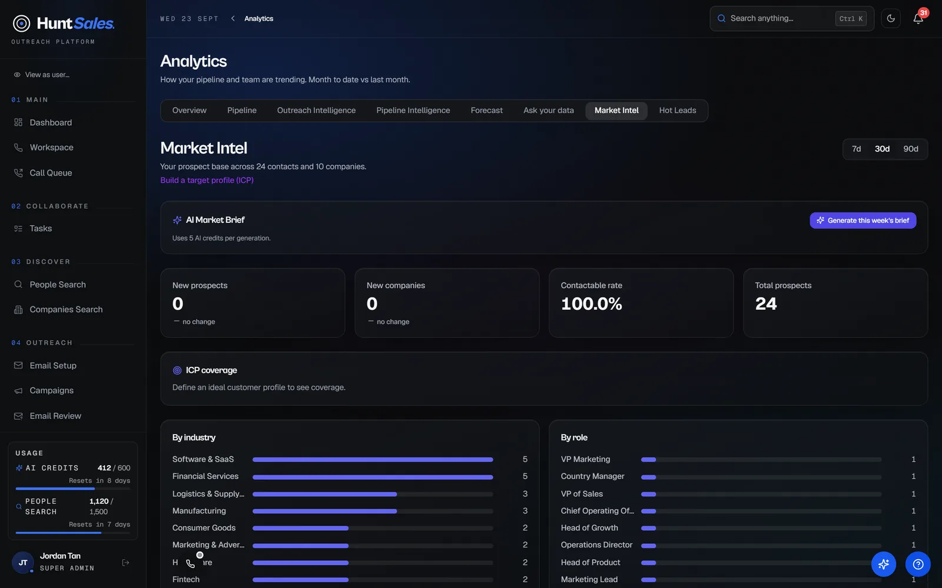Click the log out icon next to Jordan Tan
This screenshot has height=588, width=942.
[x=125, y=563]
